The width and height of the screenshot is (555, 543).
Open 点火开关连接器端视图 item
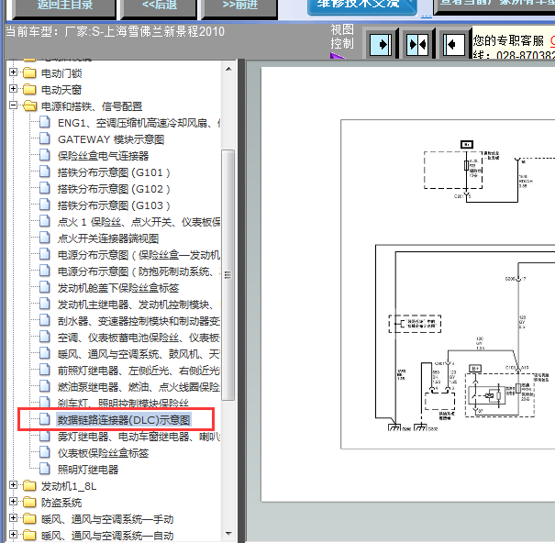108,238
